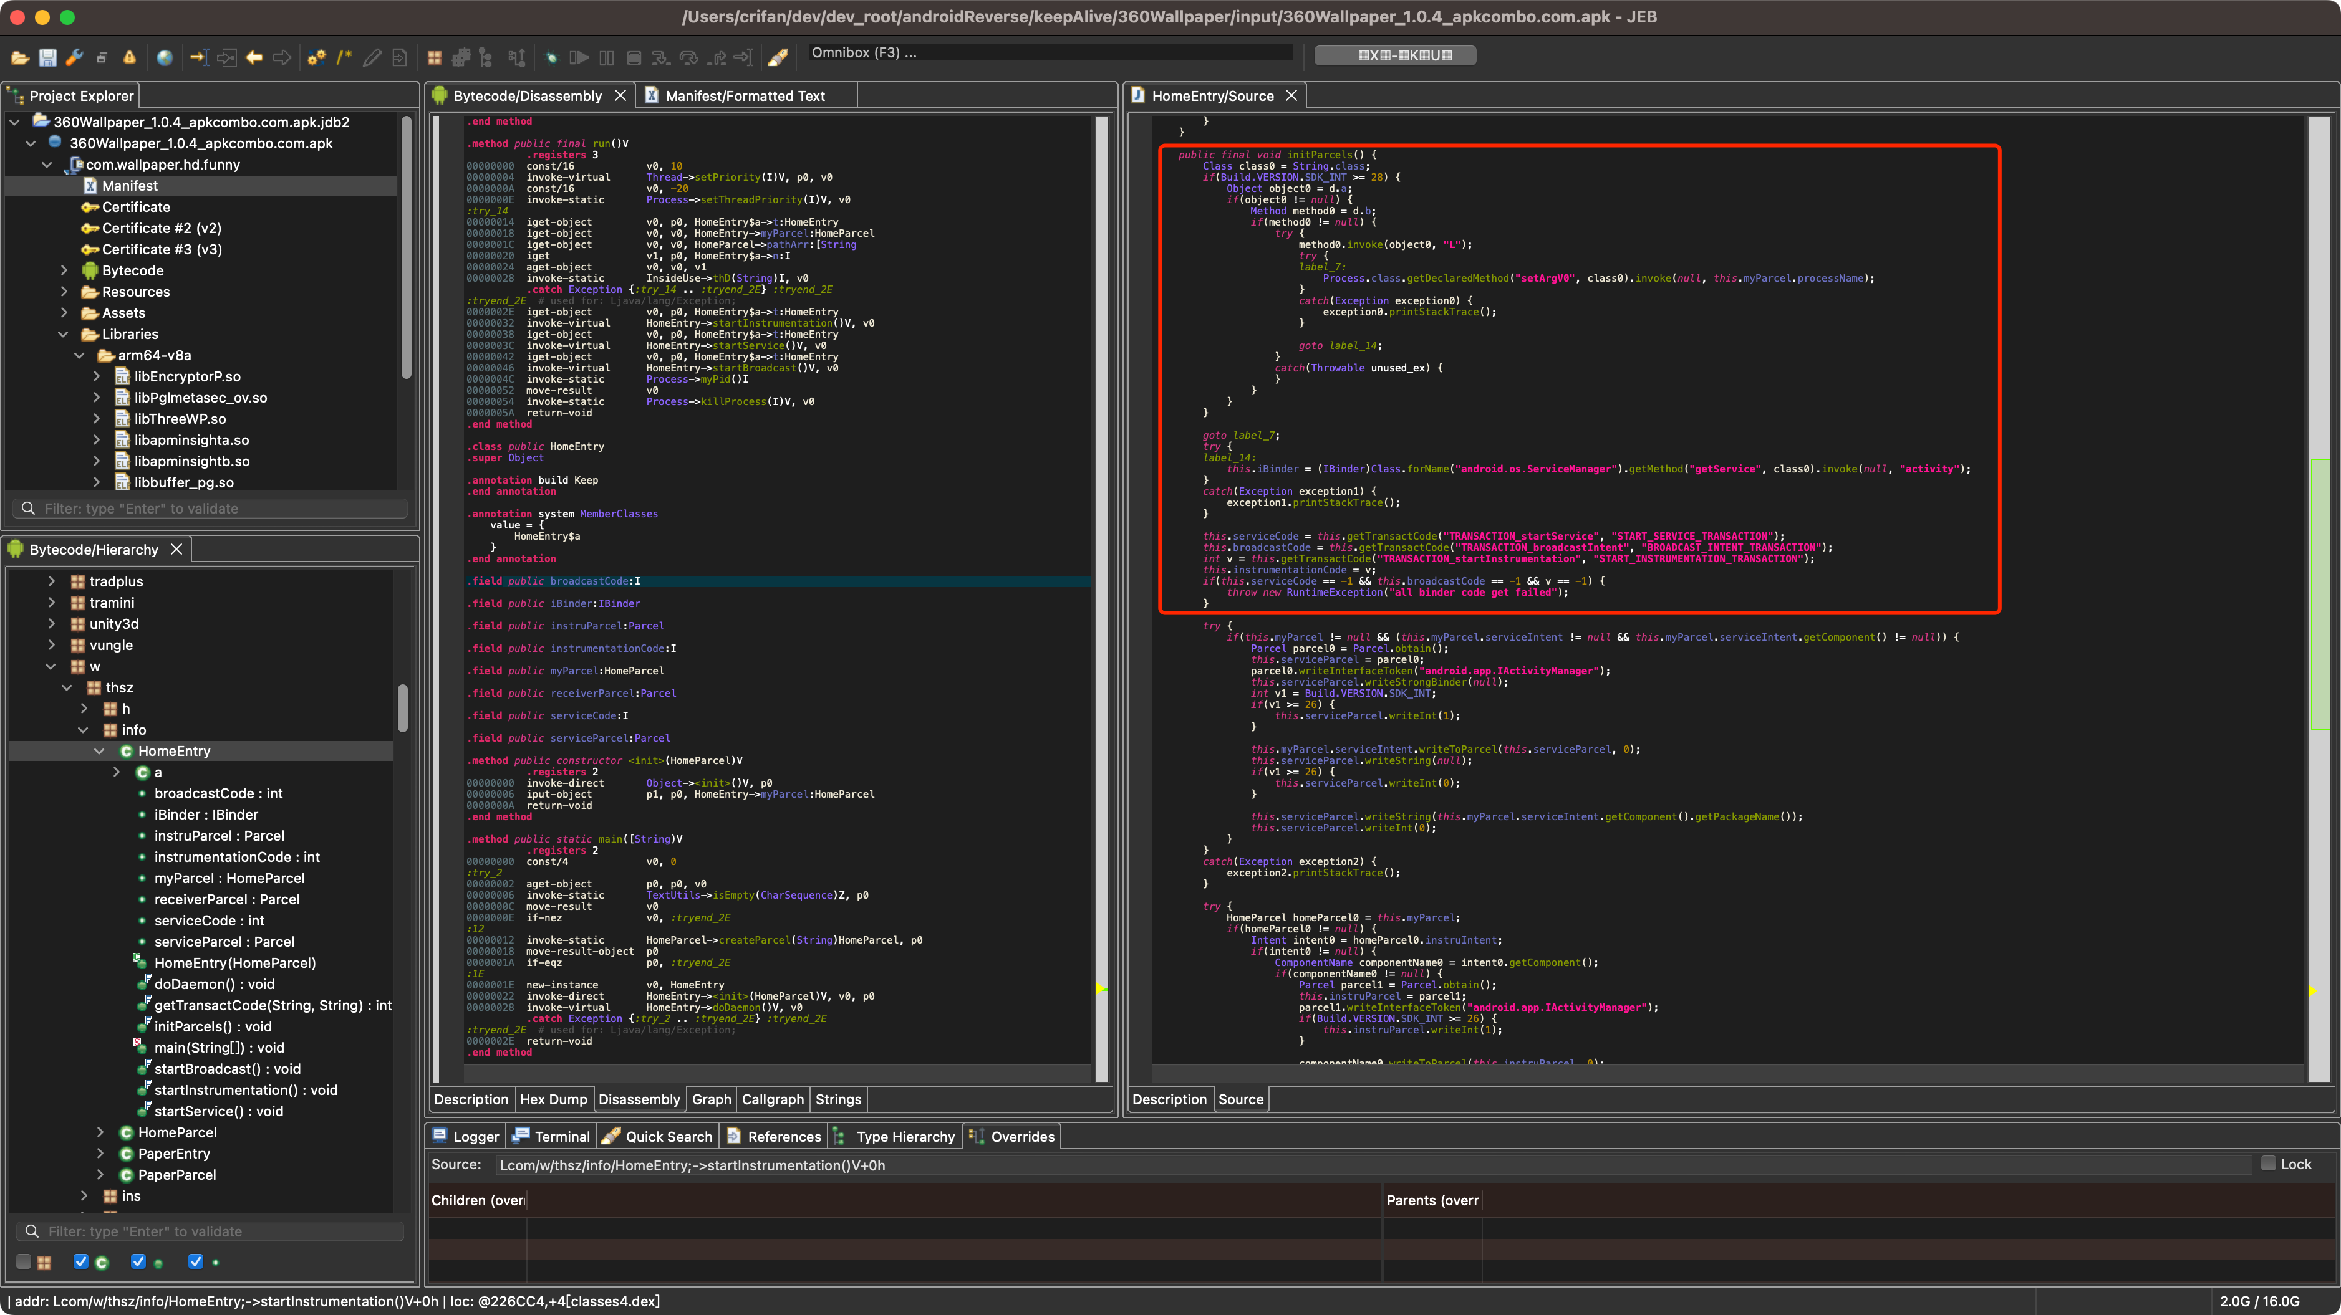Screen dimensions: 2341x1315
Task: Expand the Bytecode node in Project Explorer
Action: tap(64, 270)
